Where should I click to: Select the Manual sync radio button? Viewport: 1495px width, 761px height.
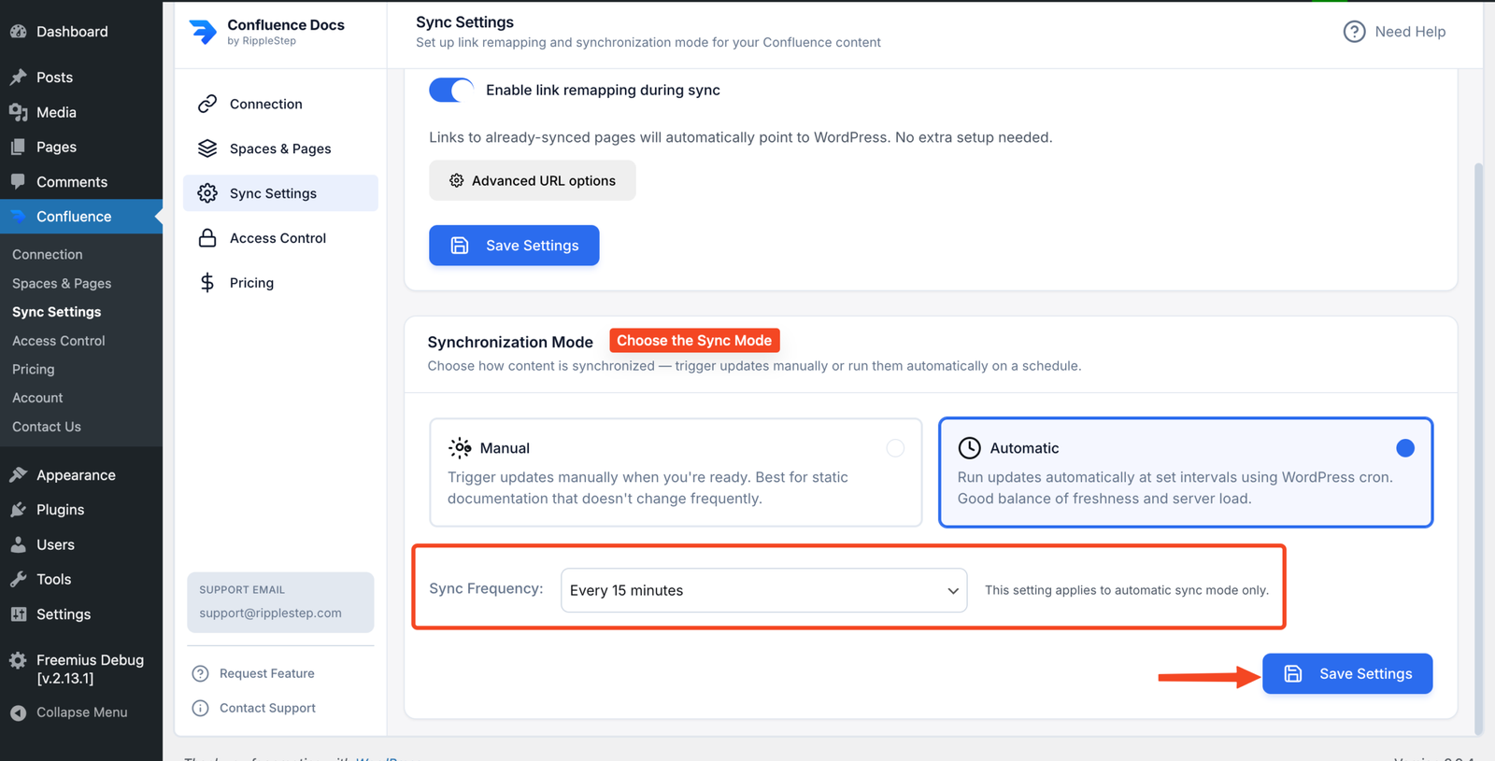895,448
